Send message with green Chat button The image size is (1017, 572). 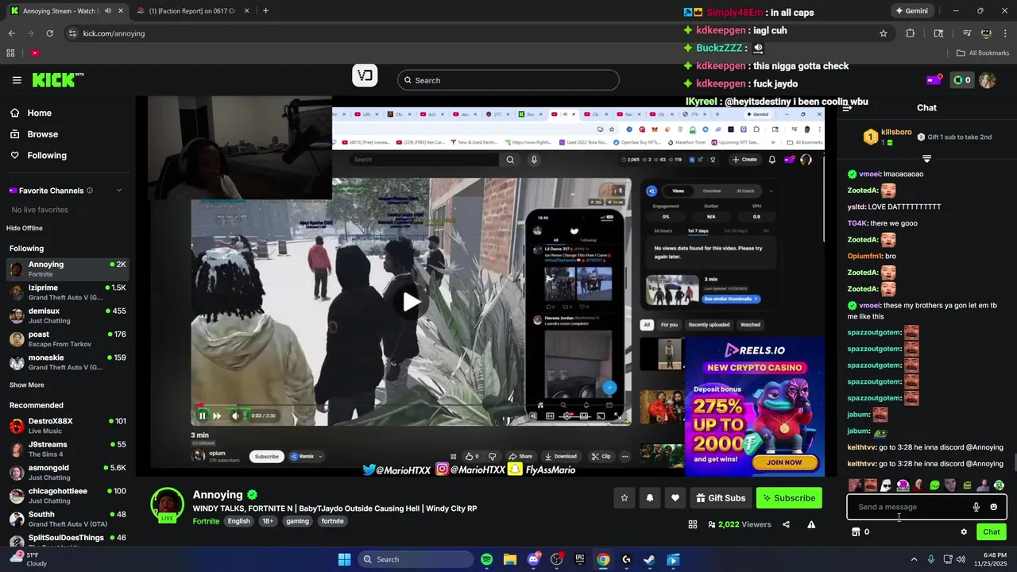(x=992, y=532)
